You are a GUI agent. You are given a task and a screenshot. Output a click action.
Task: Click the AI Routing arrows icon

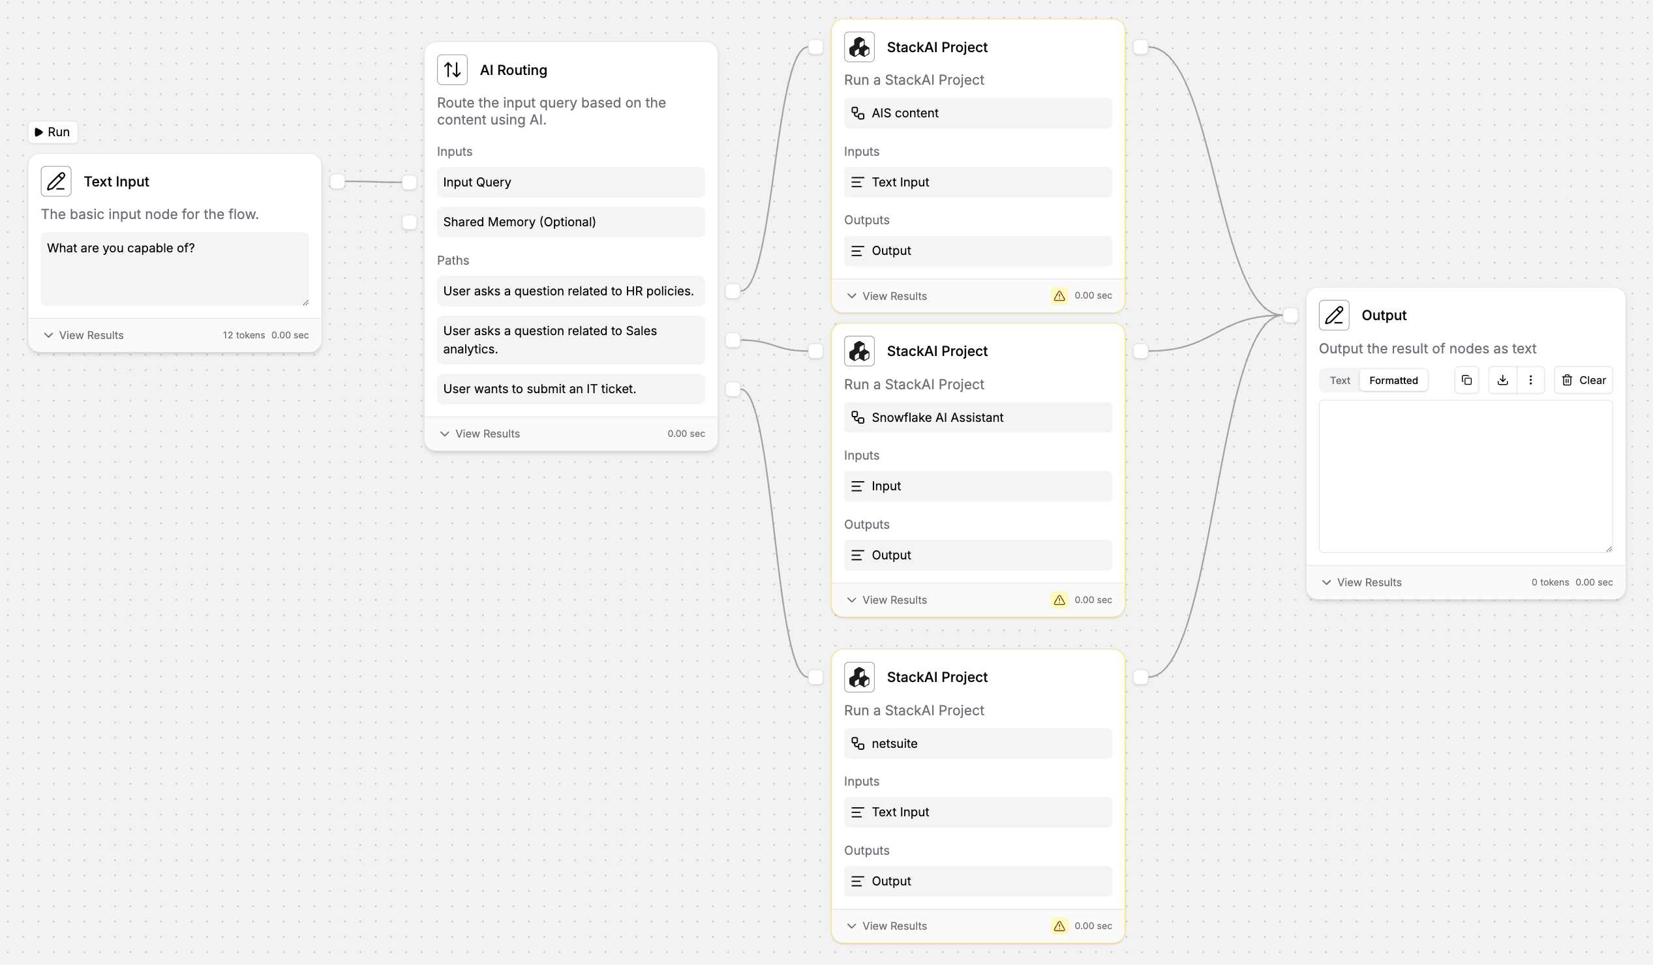coord(452,70)
